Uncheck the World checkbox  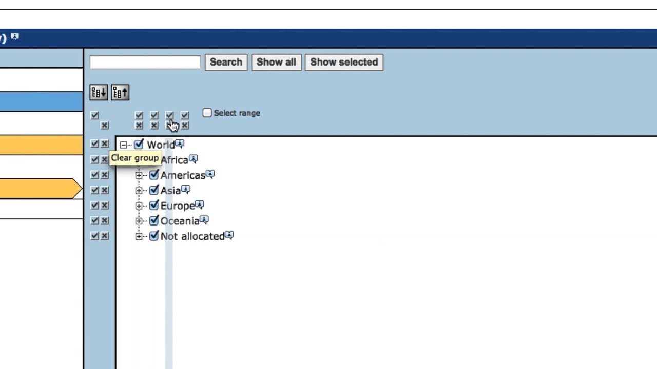pos(139,144)
